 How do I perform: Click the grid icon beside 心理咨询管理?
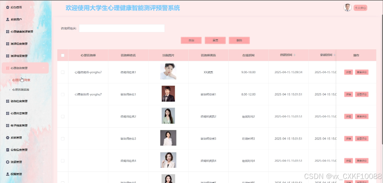coord(7,68)
